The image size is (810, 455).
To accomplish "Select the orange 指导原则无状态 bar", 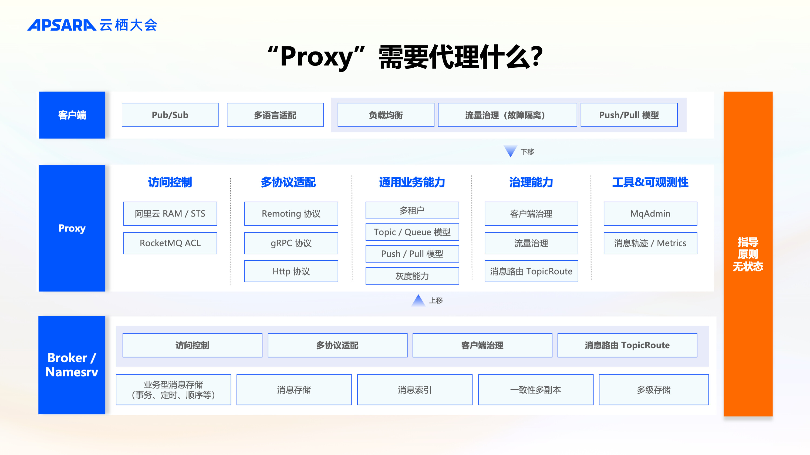I will click(748, 254).
